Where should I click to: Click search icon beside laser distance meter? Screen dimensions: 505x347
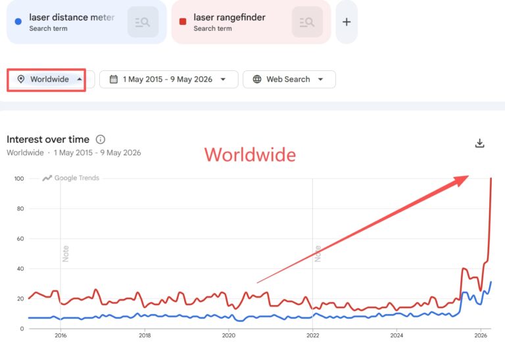[143, 22]
